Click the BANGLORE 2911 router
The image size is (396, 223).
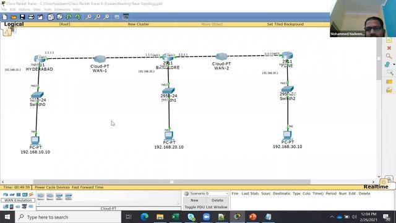coord(168,57)
